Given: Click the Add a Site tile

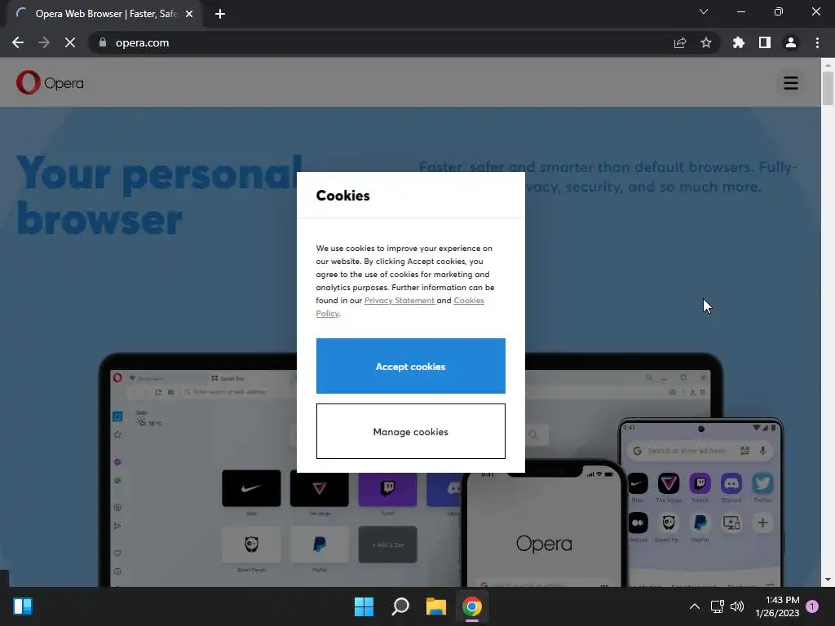Looking at the screenshot, I should (x=387, y=544).
